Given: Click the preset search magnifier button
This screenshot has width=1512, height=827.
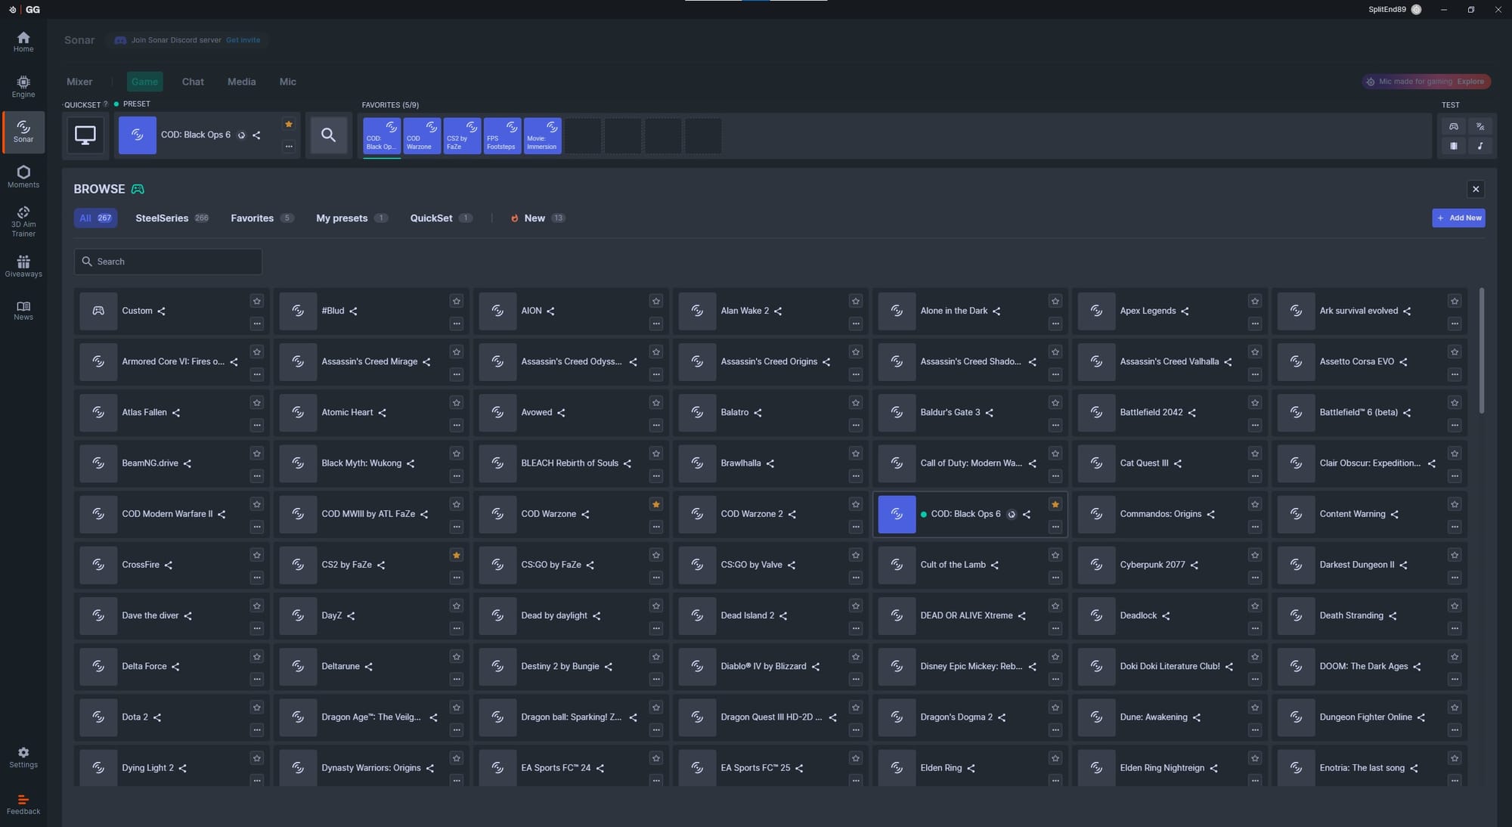Looking at the screenshot, I should tap(328, 135).
